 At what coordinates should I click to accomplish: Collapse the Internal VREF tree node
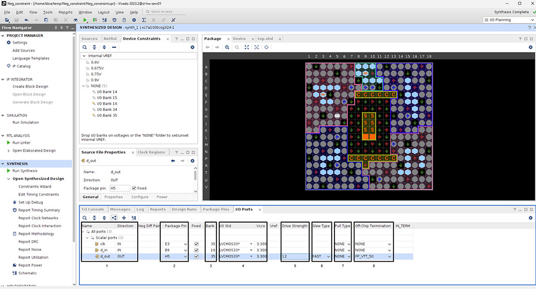pos(84,56)
